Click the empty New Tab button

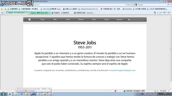pos(98,13)
